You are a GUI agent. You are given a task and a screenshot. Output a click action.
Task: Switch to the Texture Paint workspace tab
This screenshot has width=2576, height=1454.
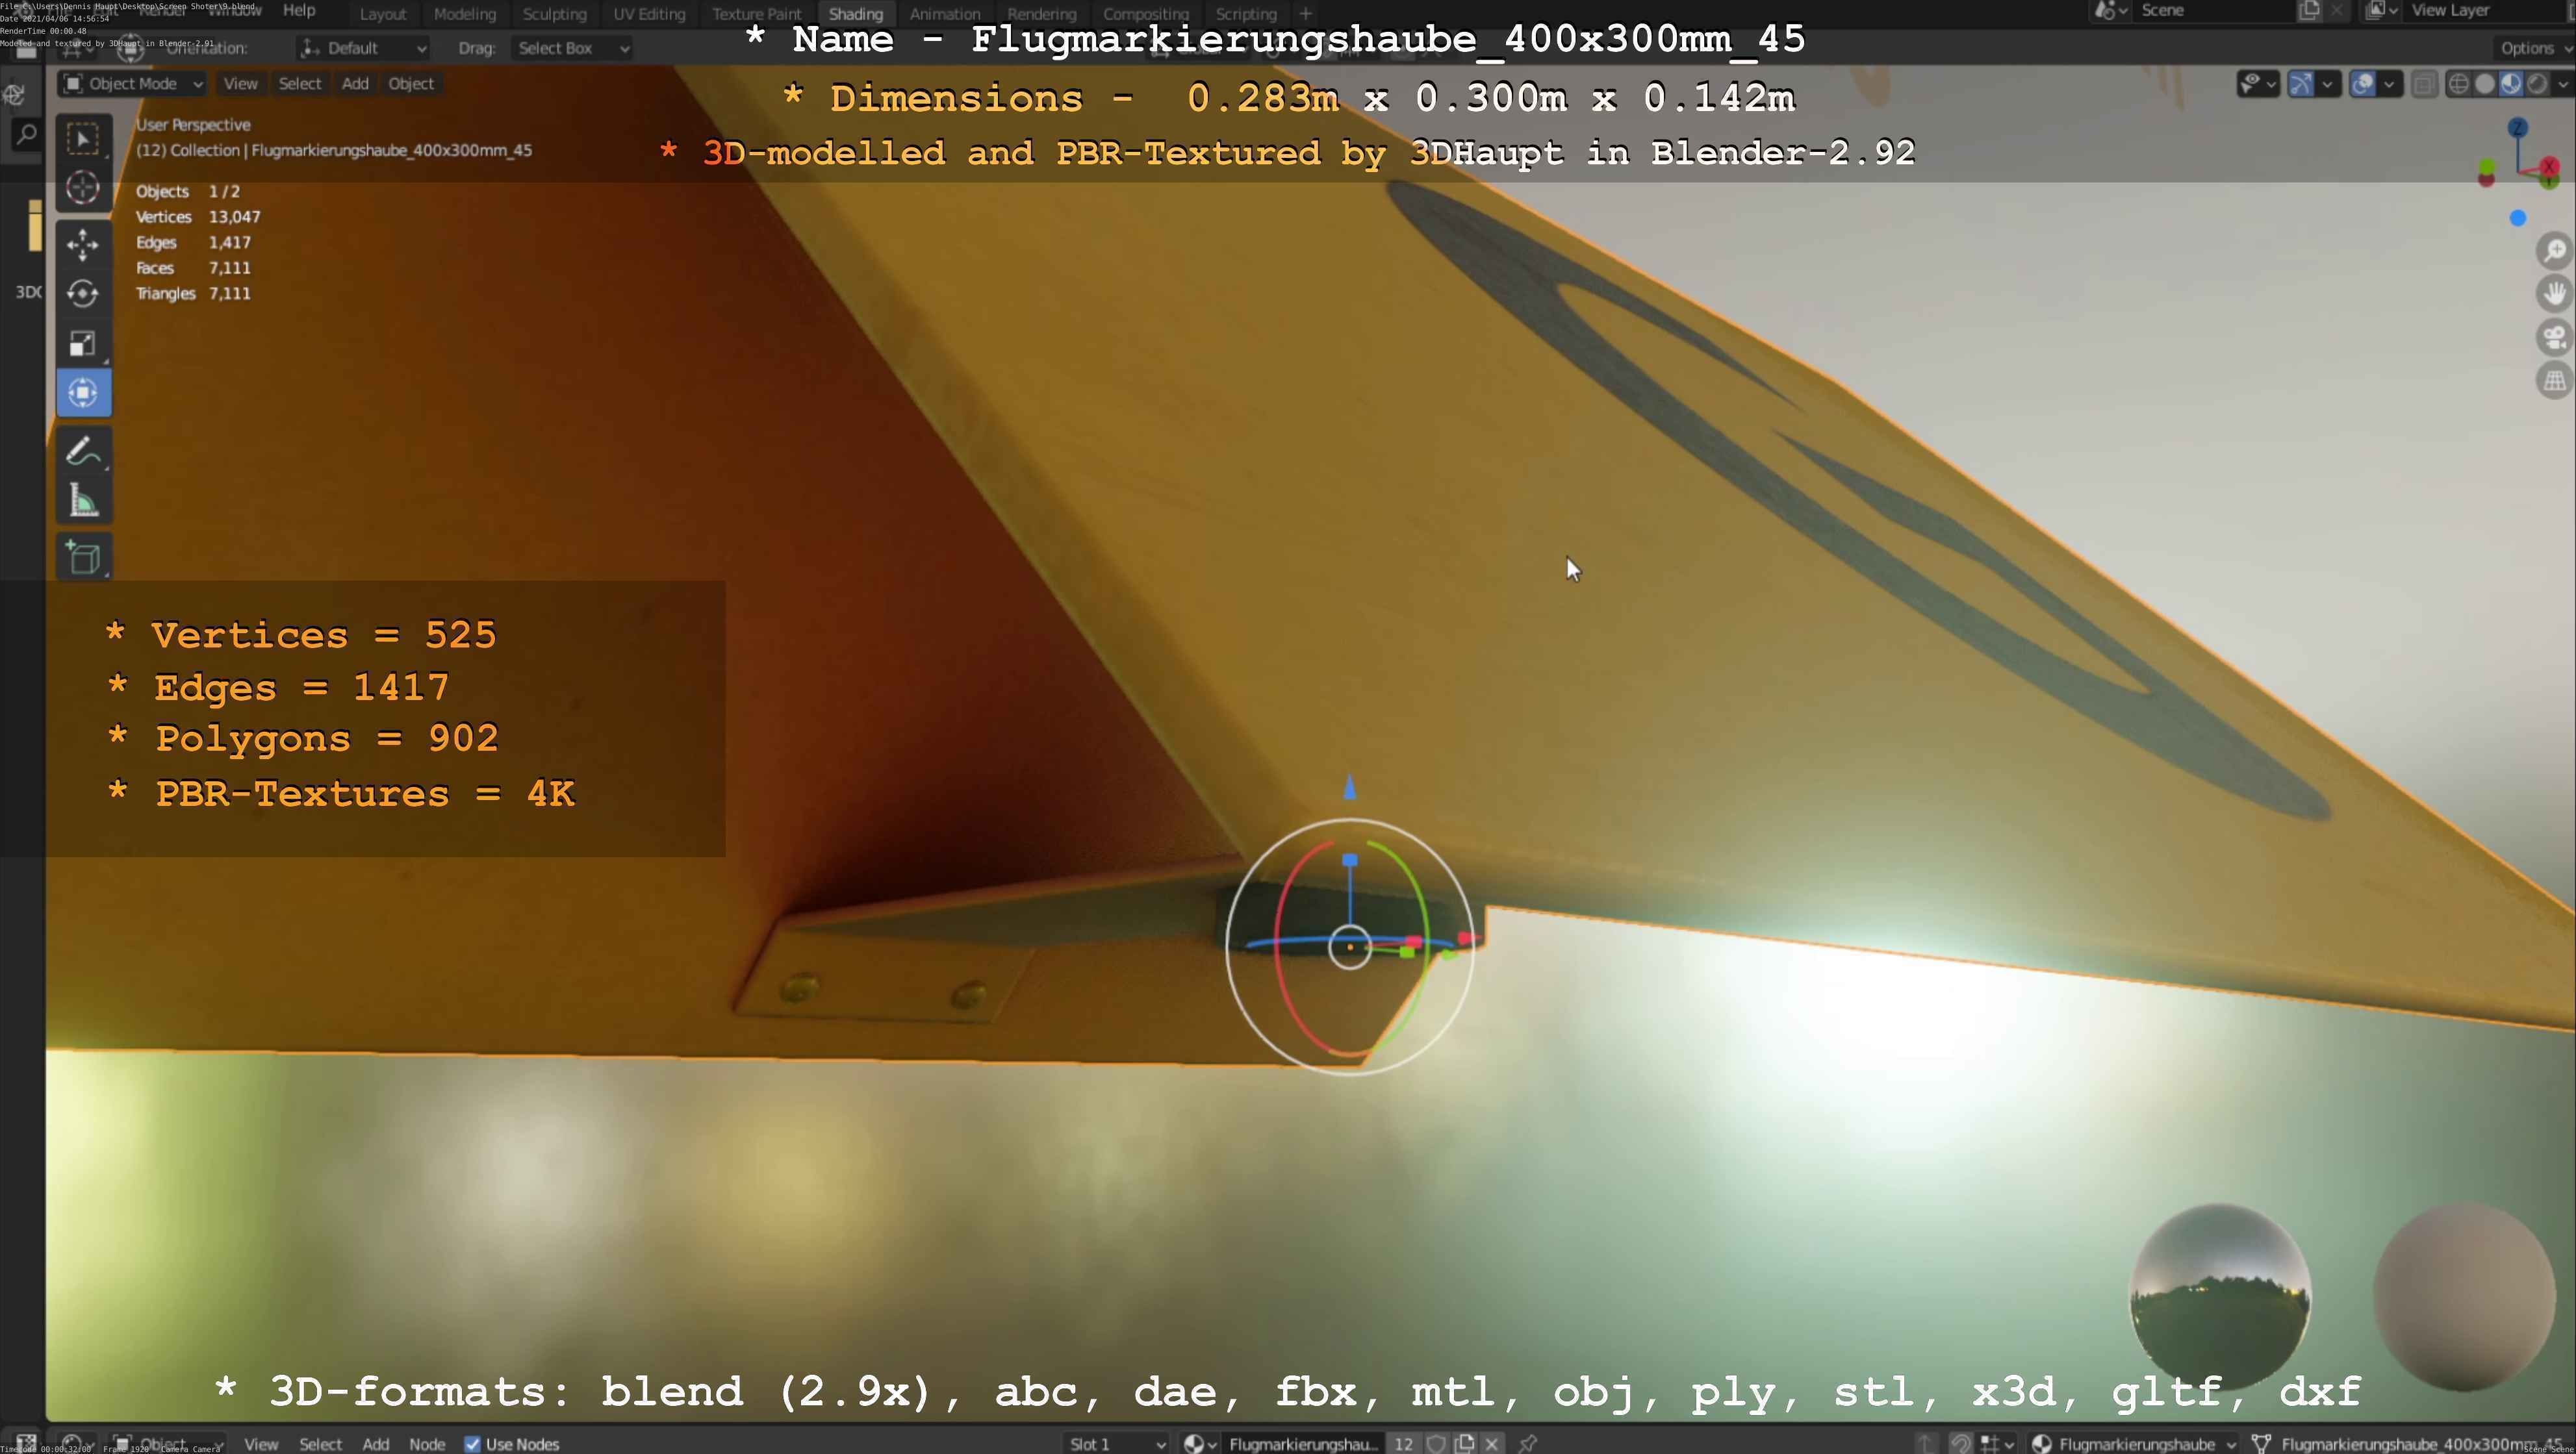pos(756,14)
